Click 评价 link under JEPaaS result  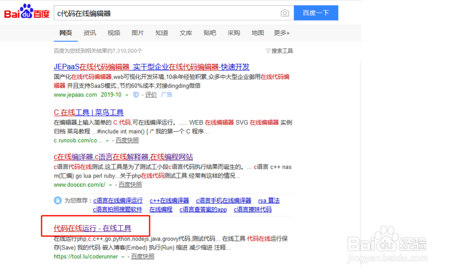point(151,95)
